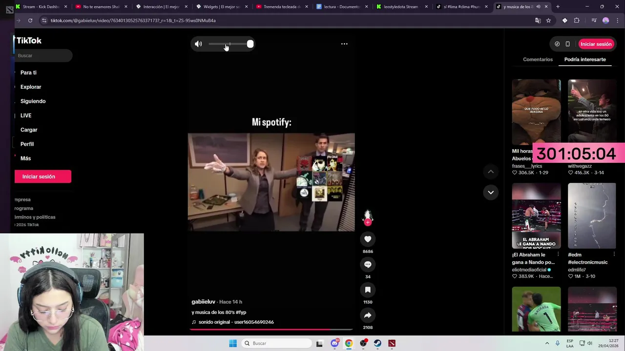Image resolution: width=625 pixels, height=351 pixels.
Task: Open the Windows Start menu
Action: [x=233, y=343]
